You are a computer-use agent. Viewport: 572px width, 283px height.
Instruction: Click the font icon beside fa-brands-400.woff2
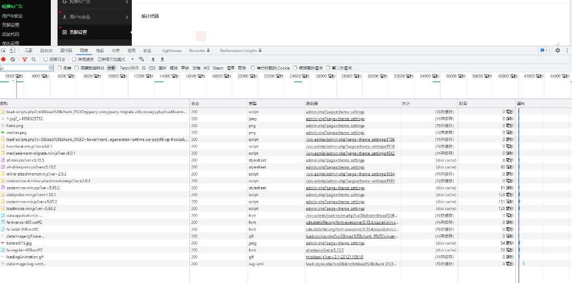3,222
